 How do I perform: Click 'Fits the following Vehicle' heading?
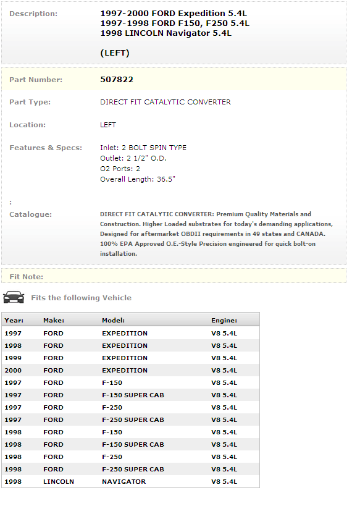[x=81, y=298]
